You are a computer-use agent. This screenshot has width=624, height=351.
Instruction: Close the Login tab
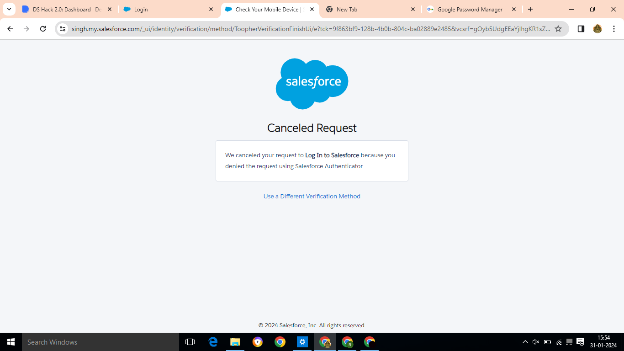pos(211,9)
